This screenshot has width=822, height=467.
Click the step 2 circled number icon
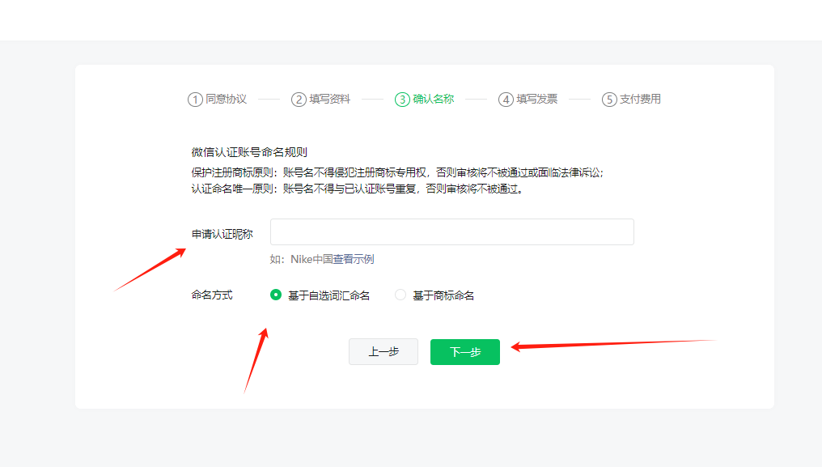299,100
